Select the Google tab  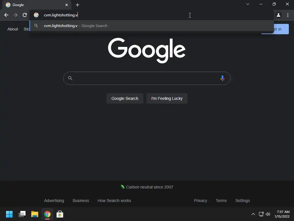(36, 5)
